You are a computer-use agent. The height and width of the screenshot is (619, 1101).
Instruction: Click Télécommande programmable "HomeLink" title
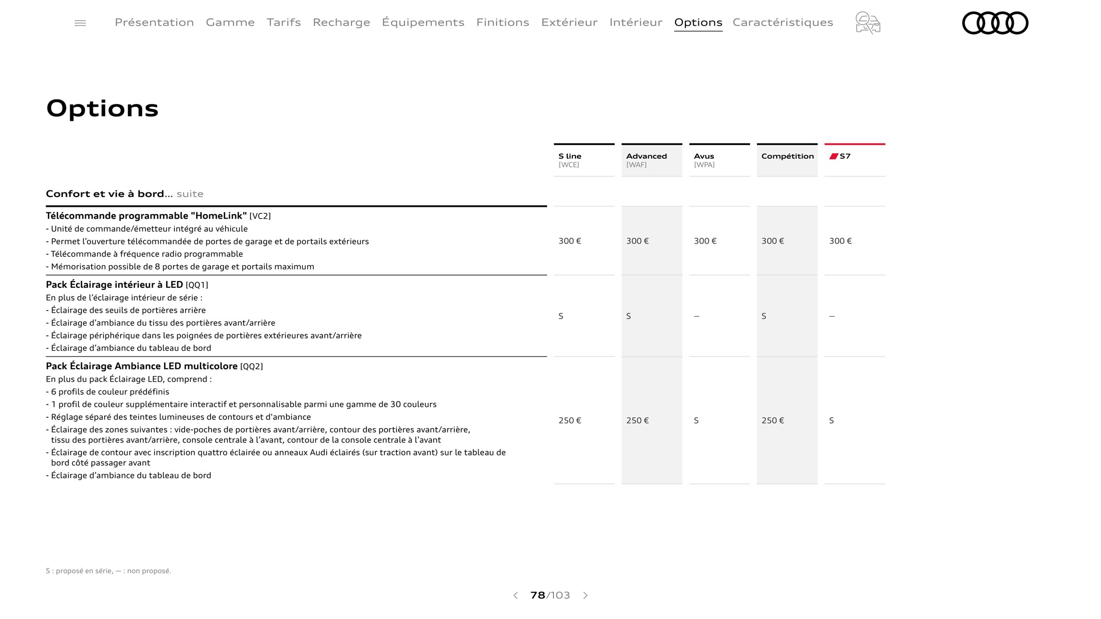pyautogui.click(x=146, y=216)
